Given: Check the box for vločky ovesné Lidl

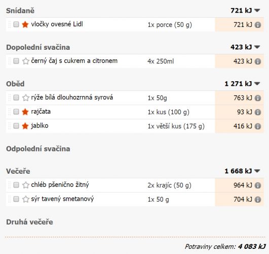Looking at the screenshot, I should (x=16, y=24).
